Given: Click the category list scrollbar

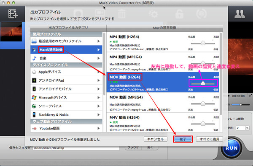Looking at the screenshot, I should [104, 64].
